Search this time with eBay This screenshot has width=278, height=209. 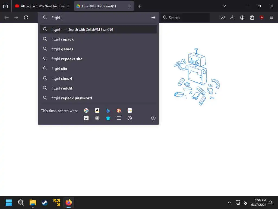pyautogui.click(x=129, y=110)
